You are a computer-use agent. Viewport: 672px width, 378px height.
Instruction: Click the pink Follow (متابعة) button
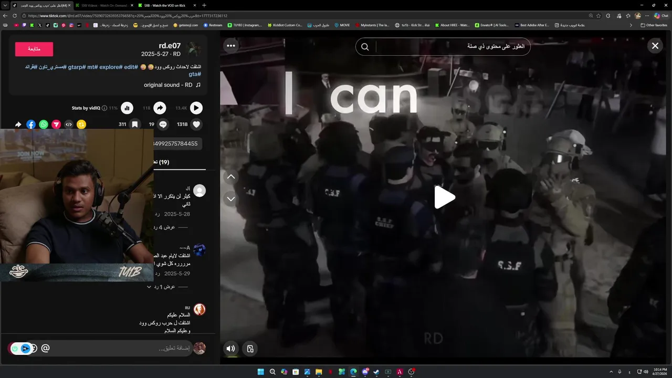click(34, 49)
